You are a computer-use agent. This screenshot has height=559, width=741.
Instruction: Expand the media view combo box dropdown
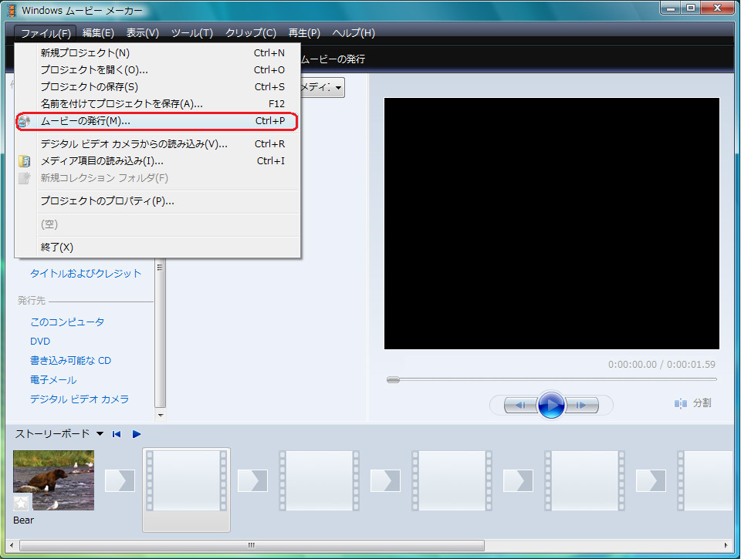[338, 88]
